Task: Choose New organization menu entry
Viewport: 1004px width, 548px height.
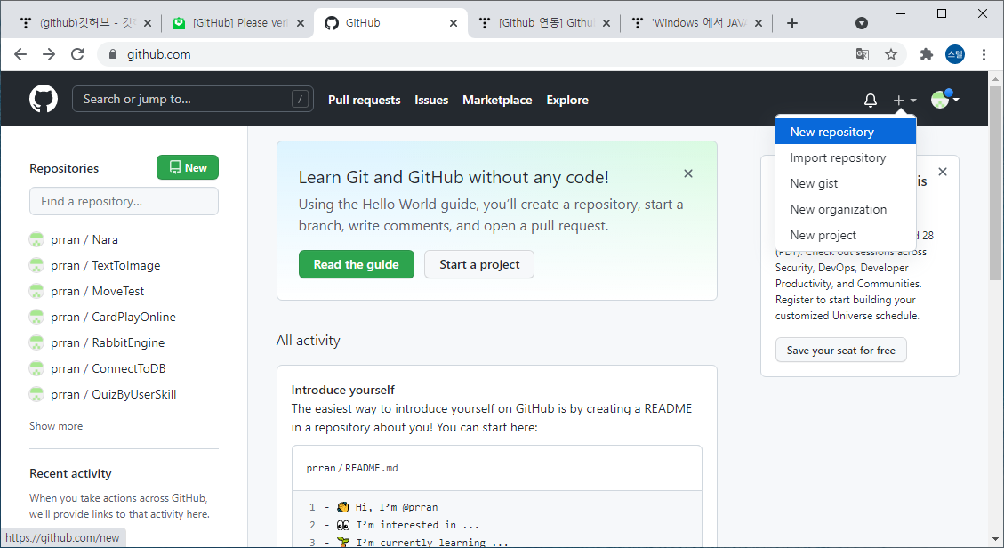Action: pyautogui.click(x=845, y=209)
